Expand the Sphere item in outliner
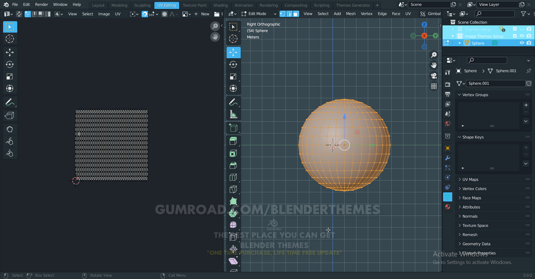Screen dimensions: 535x279 click(459, 43)
